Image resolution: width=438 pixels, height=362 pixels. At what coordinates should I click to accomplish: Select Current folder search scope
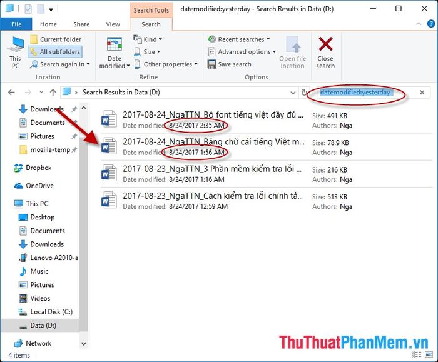(x=56, y=39)
